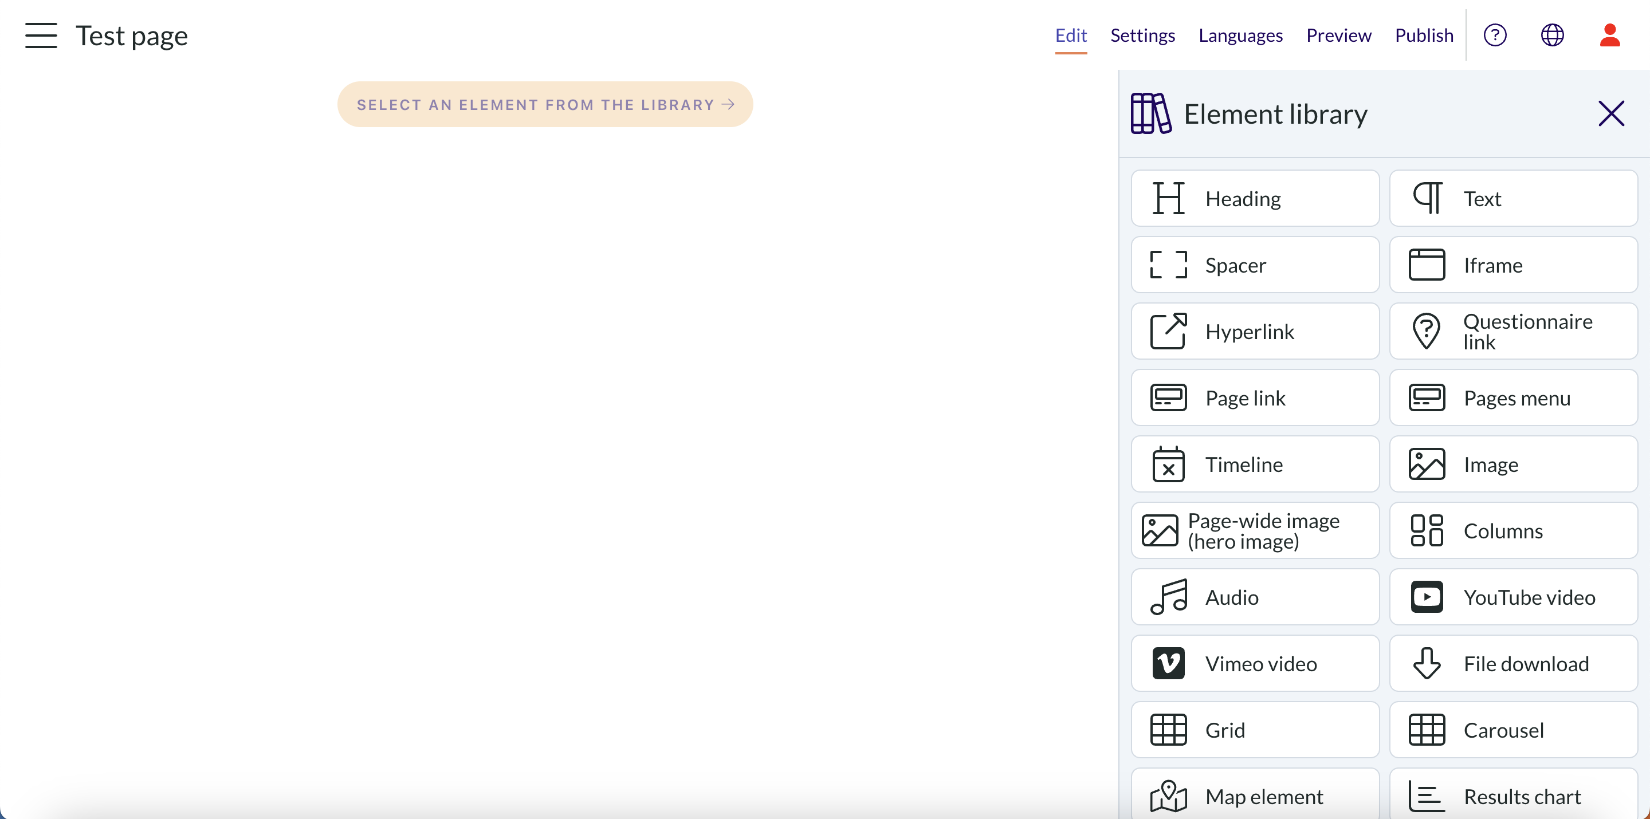The width and height of the screenshot is (1650, 819).
Task: Select the Vimeo video label
Action: tap(1260, 663)
